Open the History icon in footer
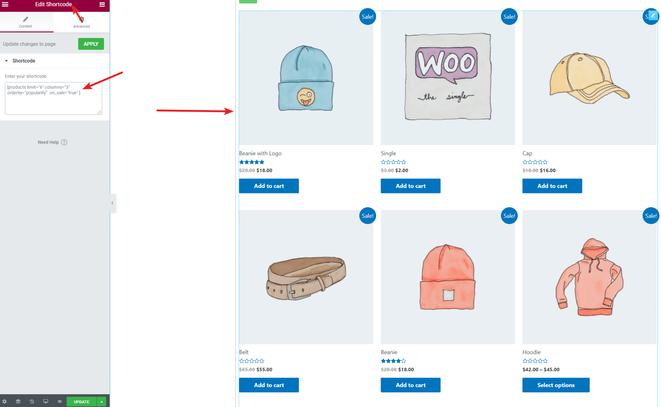 point(32,401)
